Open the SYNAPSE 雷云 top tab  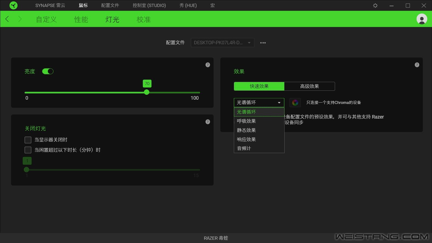point(50,5)
